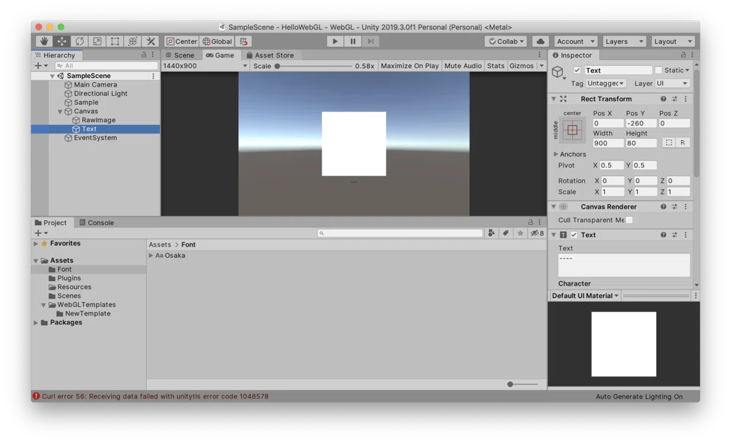The height and width of the screenshot is (443, 731).
Task: Toggle Stats overlay
Action: 496,66
